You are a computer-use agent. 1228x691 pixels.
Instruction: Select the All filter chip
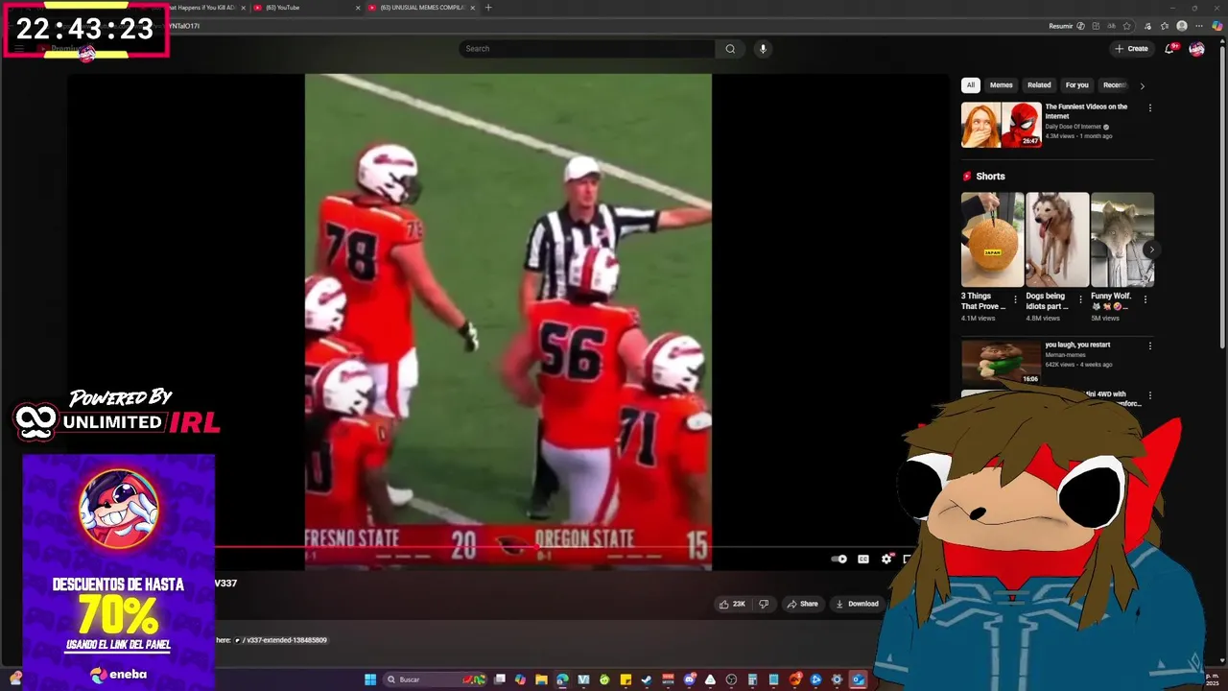(x=971, y=85)
